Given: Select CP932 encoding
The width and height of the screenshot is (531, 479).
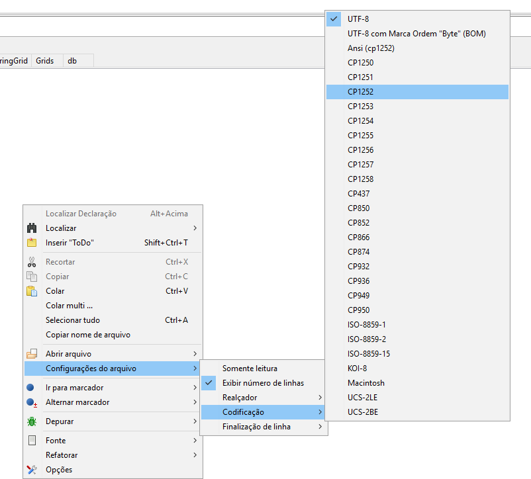Looking at the screenshot, I should click(417, 266).
